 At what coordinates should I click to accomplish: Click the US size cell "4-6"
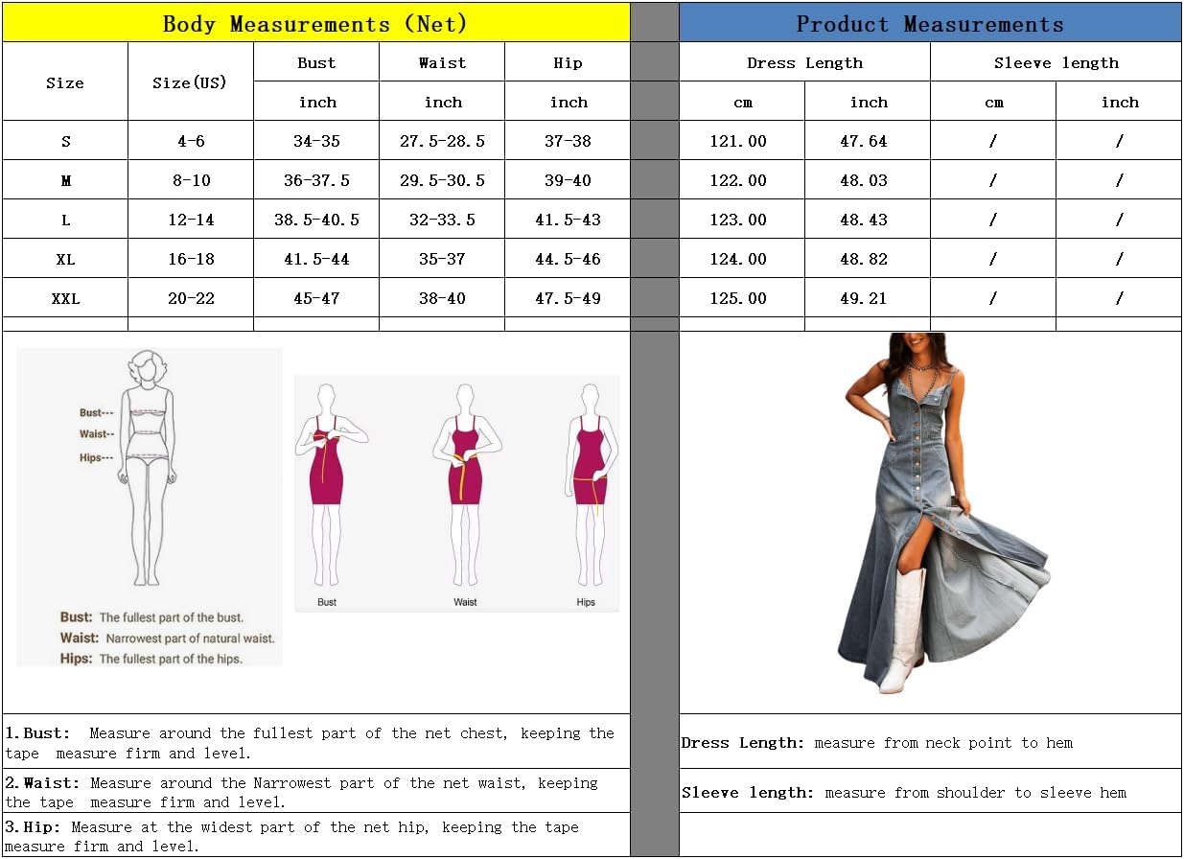(x=190, y=141)
